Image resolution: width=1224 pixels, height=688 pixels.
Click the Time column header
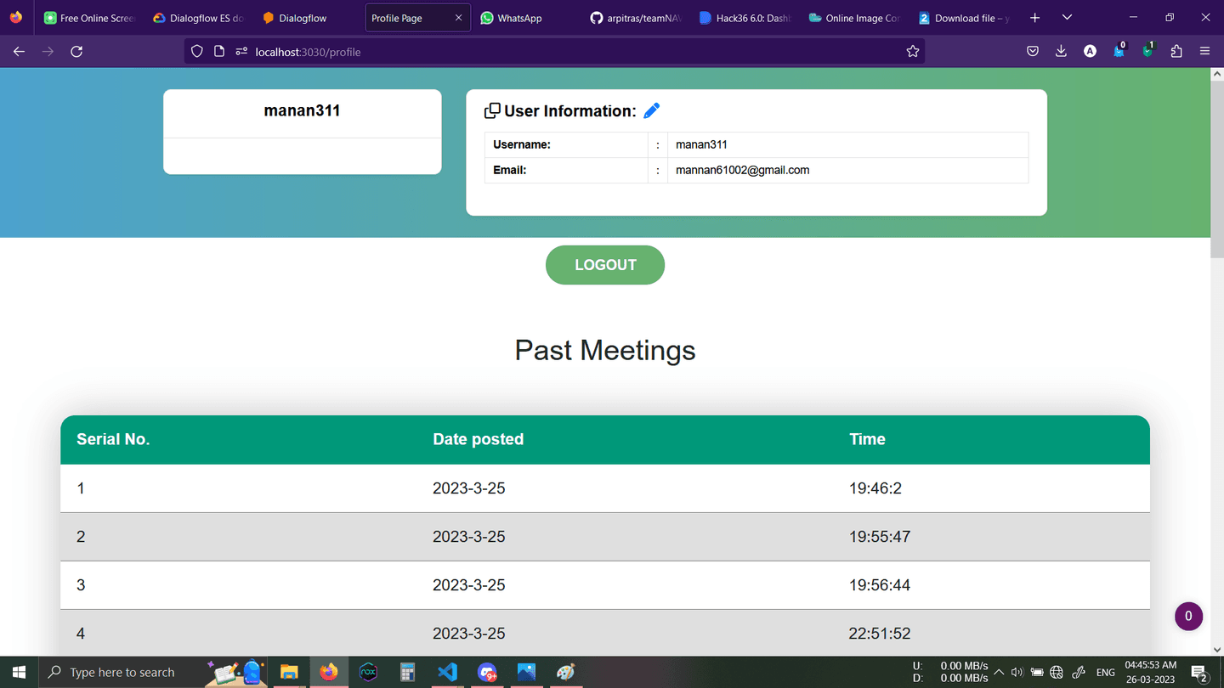pos(867,439)
